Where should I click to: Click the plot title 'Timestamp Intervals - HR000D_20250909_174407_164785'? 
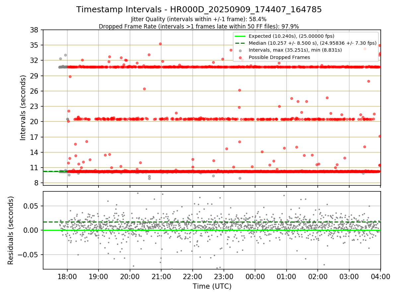[199, 10]
